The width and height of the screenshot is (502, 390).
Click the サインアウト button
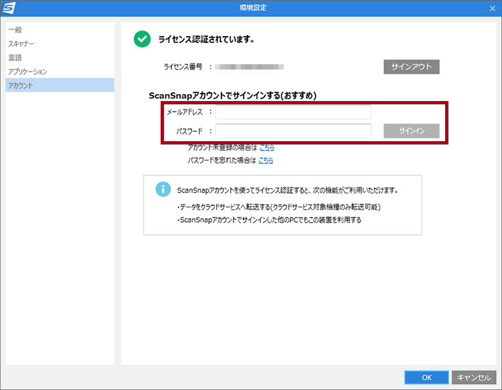(412, 66)
